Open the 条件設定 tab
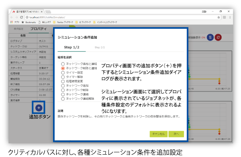Viewport: 241px width, 157px height. pyautogui.click(x=18, y=29)
